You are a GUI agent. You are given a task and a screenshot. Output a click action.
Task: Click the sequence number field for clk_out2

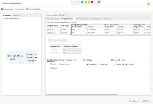tap(72, 52)
